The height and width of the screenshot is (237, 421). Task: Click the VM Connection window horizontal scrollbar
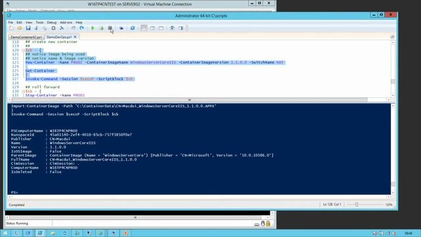tap(135, 217)
